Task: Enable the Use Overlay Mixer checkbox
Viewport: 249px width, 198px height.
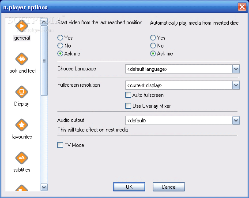Action: (128, 106)
